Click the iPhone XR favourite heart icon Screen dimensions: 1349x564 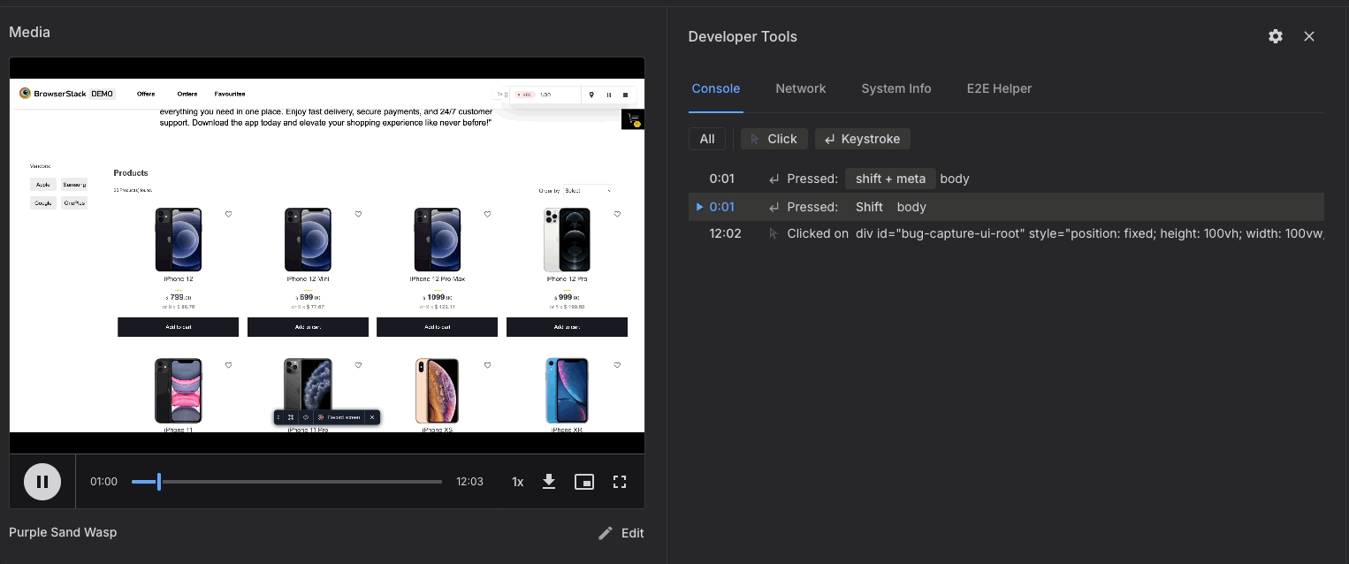tap(617, 364)
